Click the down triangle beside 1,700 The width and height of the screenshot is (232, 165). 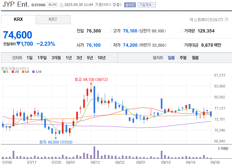(x=18, y=44)
